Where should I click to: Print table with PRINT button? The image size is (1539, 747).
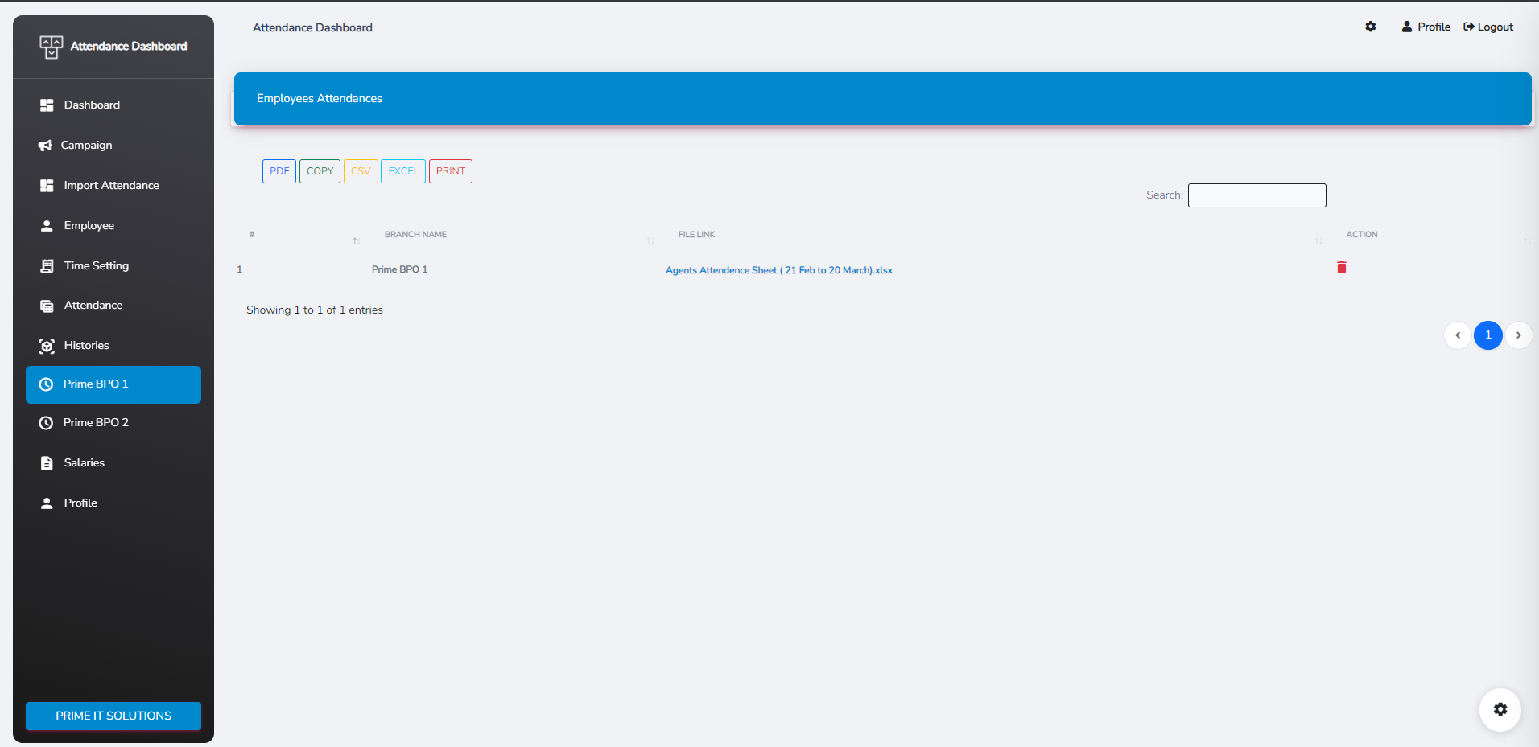pos(451,171)
